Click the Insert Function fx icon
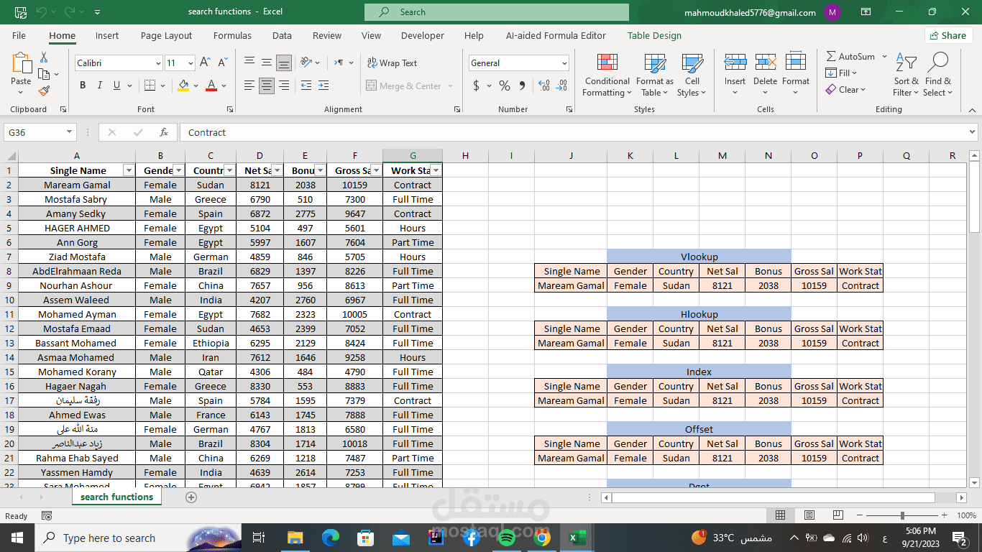982x552 pixels. (x=164, y=132)
